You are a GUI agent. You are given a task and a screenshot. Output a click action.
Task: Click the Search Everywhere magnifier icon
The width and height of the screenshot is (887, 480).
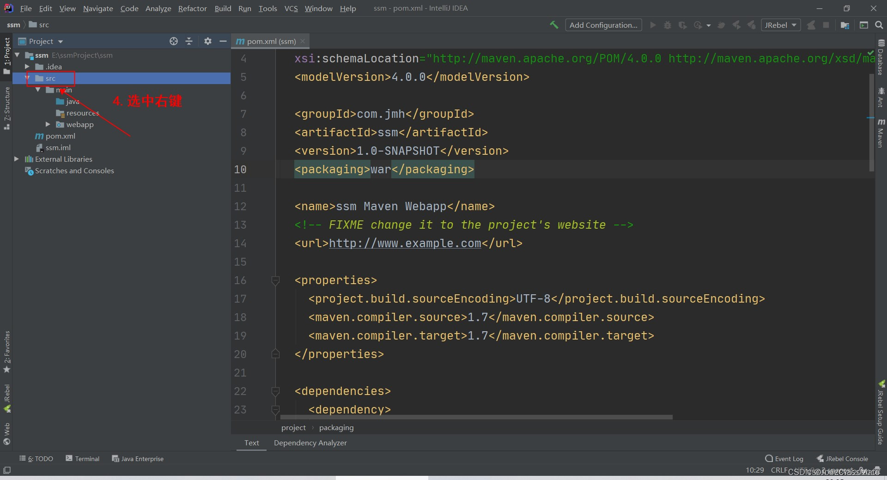tap(879, 25)
